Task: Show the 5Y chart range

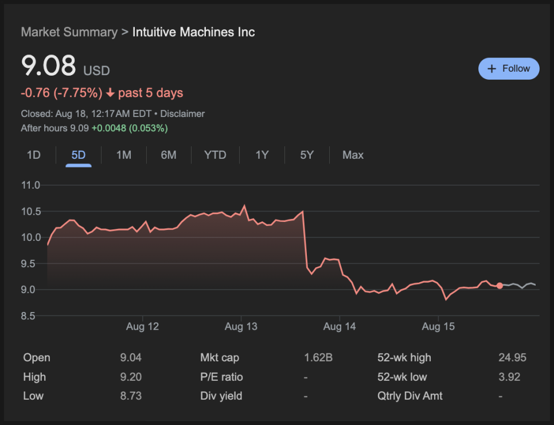Action: [x=307, y=155]
